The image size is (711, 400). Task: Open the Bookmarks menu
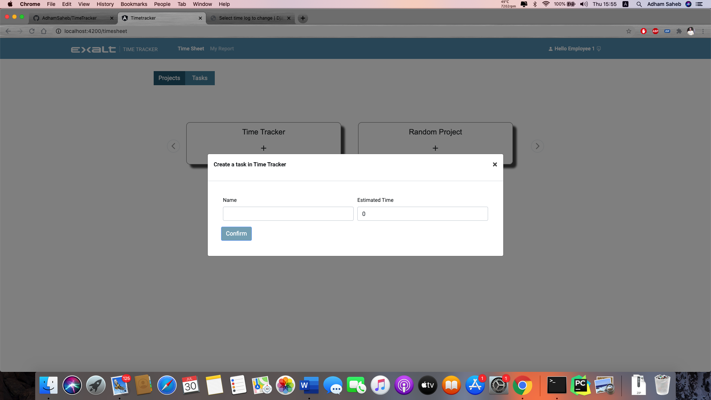[x=134, y=4]
